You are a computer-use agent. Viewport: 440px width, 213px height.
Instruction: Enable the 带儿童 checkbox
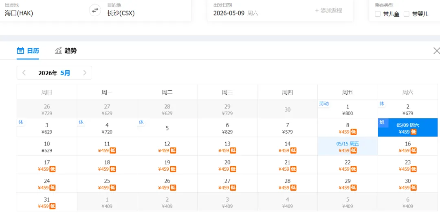coord(378,14)
